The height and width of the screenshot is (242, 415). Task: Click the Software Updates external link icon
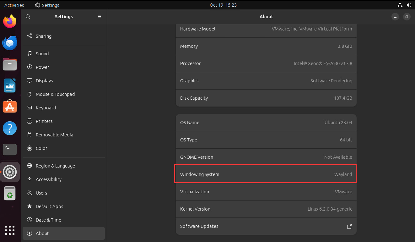click(x=349, y=226)
